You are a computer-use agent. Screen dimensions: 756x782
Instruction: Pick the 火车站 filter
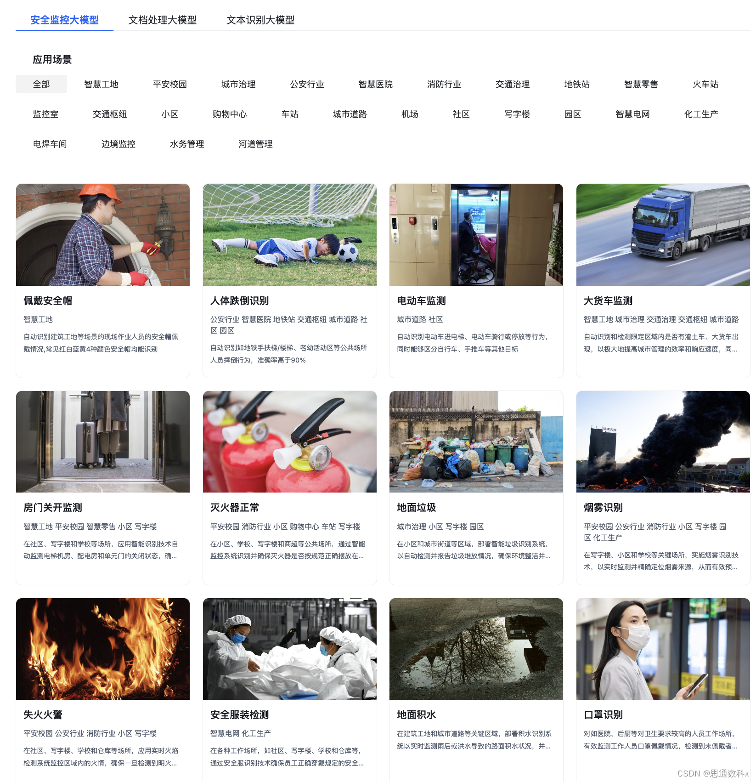pyautogui.click(x=705, y=84)
